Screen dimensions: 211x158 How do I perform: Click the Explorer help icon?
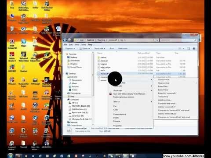tap(194, 48)
